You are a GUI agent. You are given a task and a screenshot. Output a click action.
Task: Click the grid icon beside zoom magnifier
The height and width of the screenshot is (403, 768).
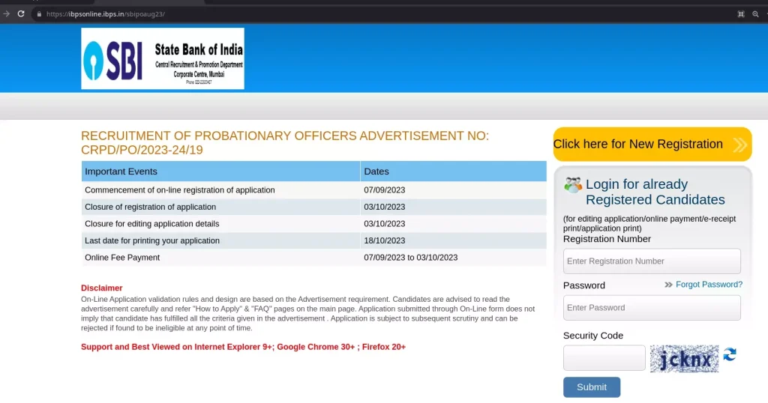(741, 14)
